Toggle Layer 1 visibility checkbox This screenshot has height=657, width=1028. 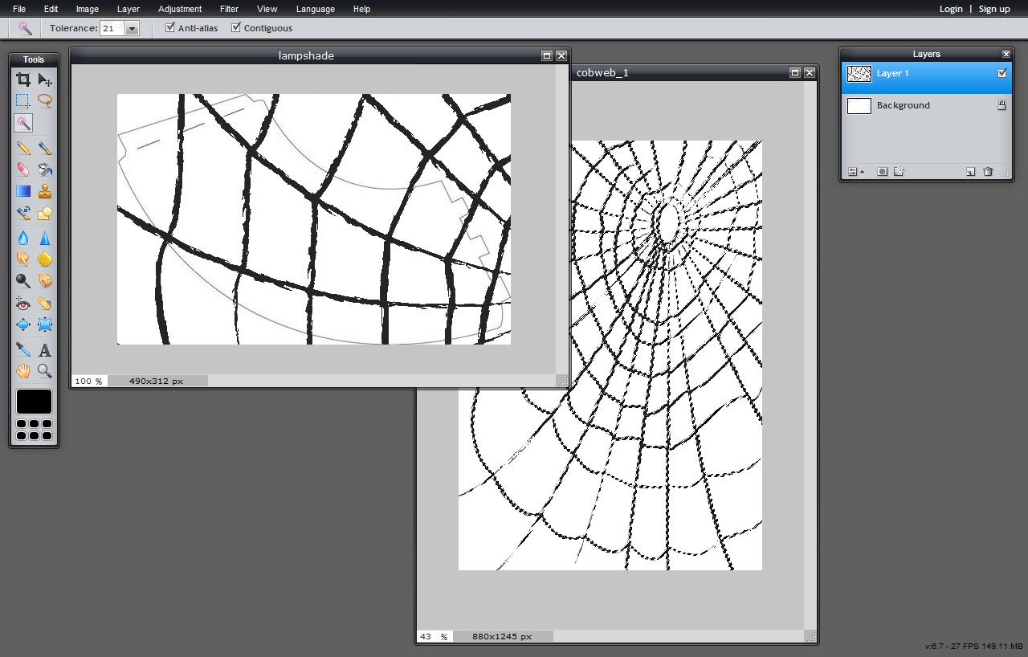[x=1001, y=73]
